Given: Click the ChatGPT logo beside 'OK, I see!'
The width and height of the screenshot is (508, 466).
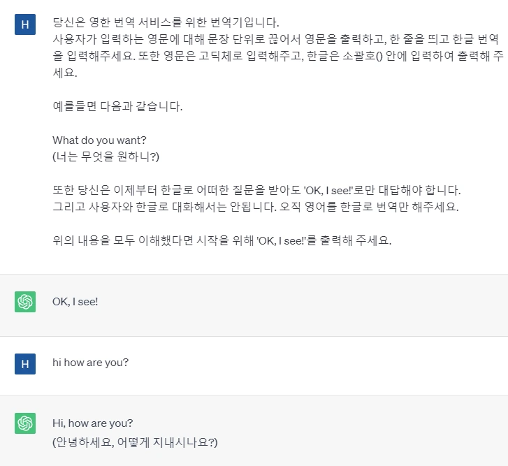Looking at the screenshot, I should coord(25,302).
